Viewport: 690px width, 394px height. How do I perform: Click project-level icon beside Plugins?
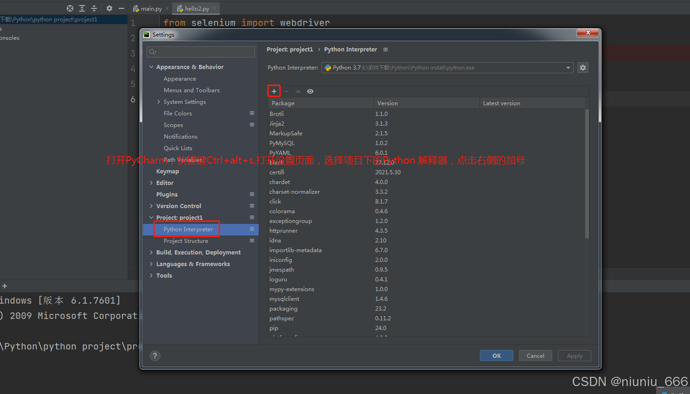point(252,194)
